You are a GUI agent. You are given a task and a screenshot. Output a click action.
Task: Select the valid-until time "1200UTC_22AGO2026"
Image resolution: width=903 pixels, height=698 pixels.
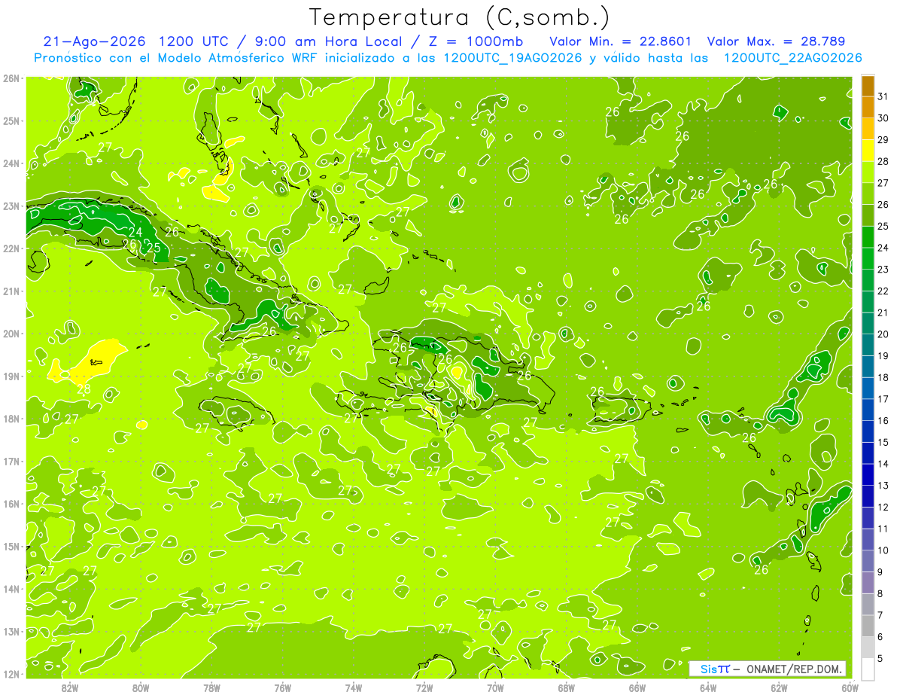(x=792, y=58)
